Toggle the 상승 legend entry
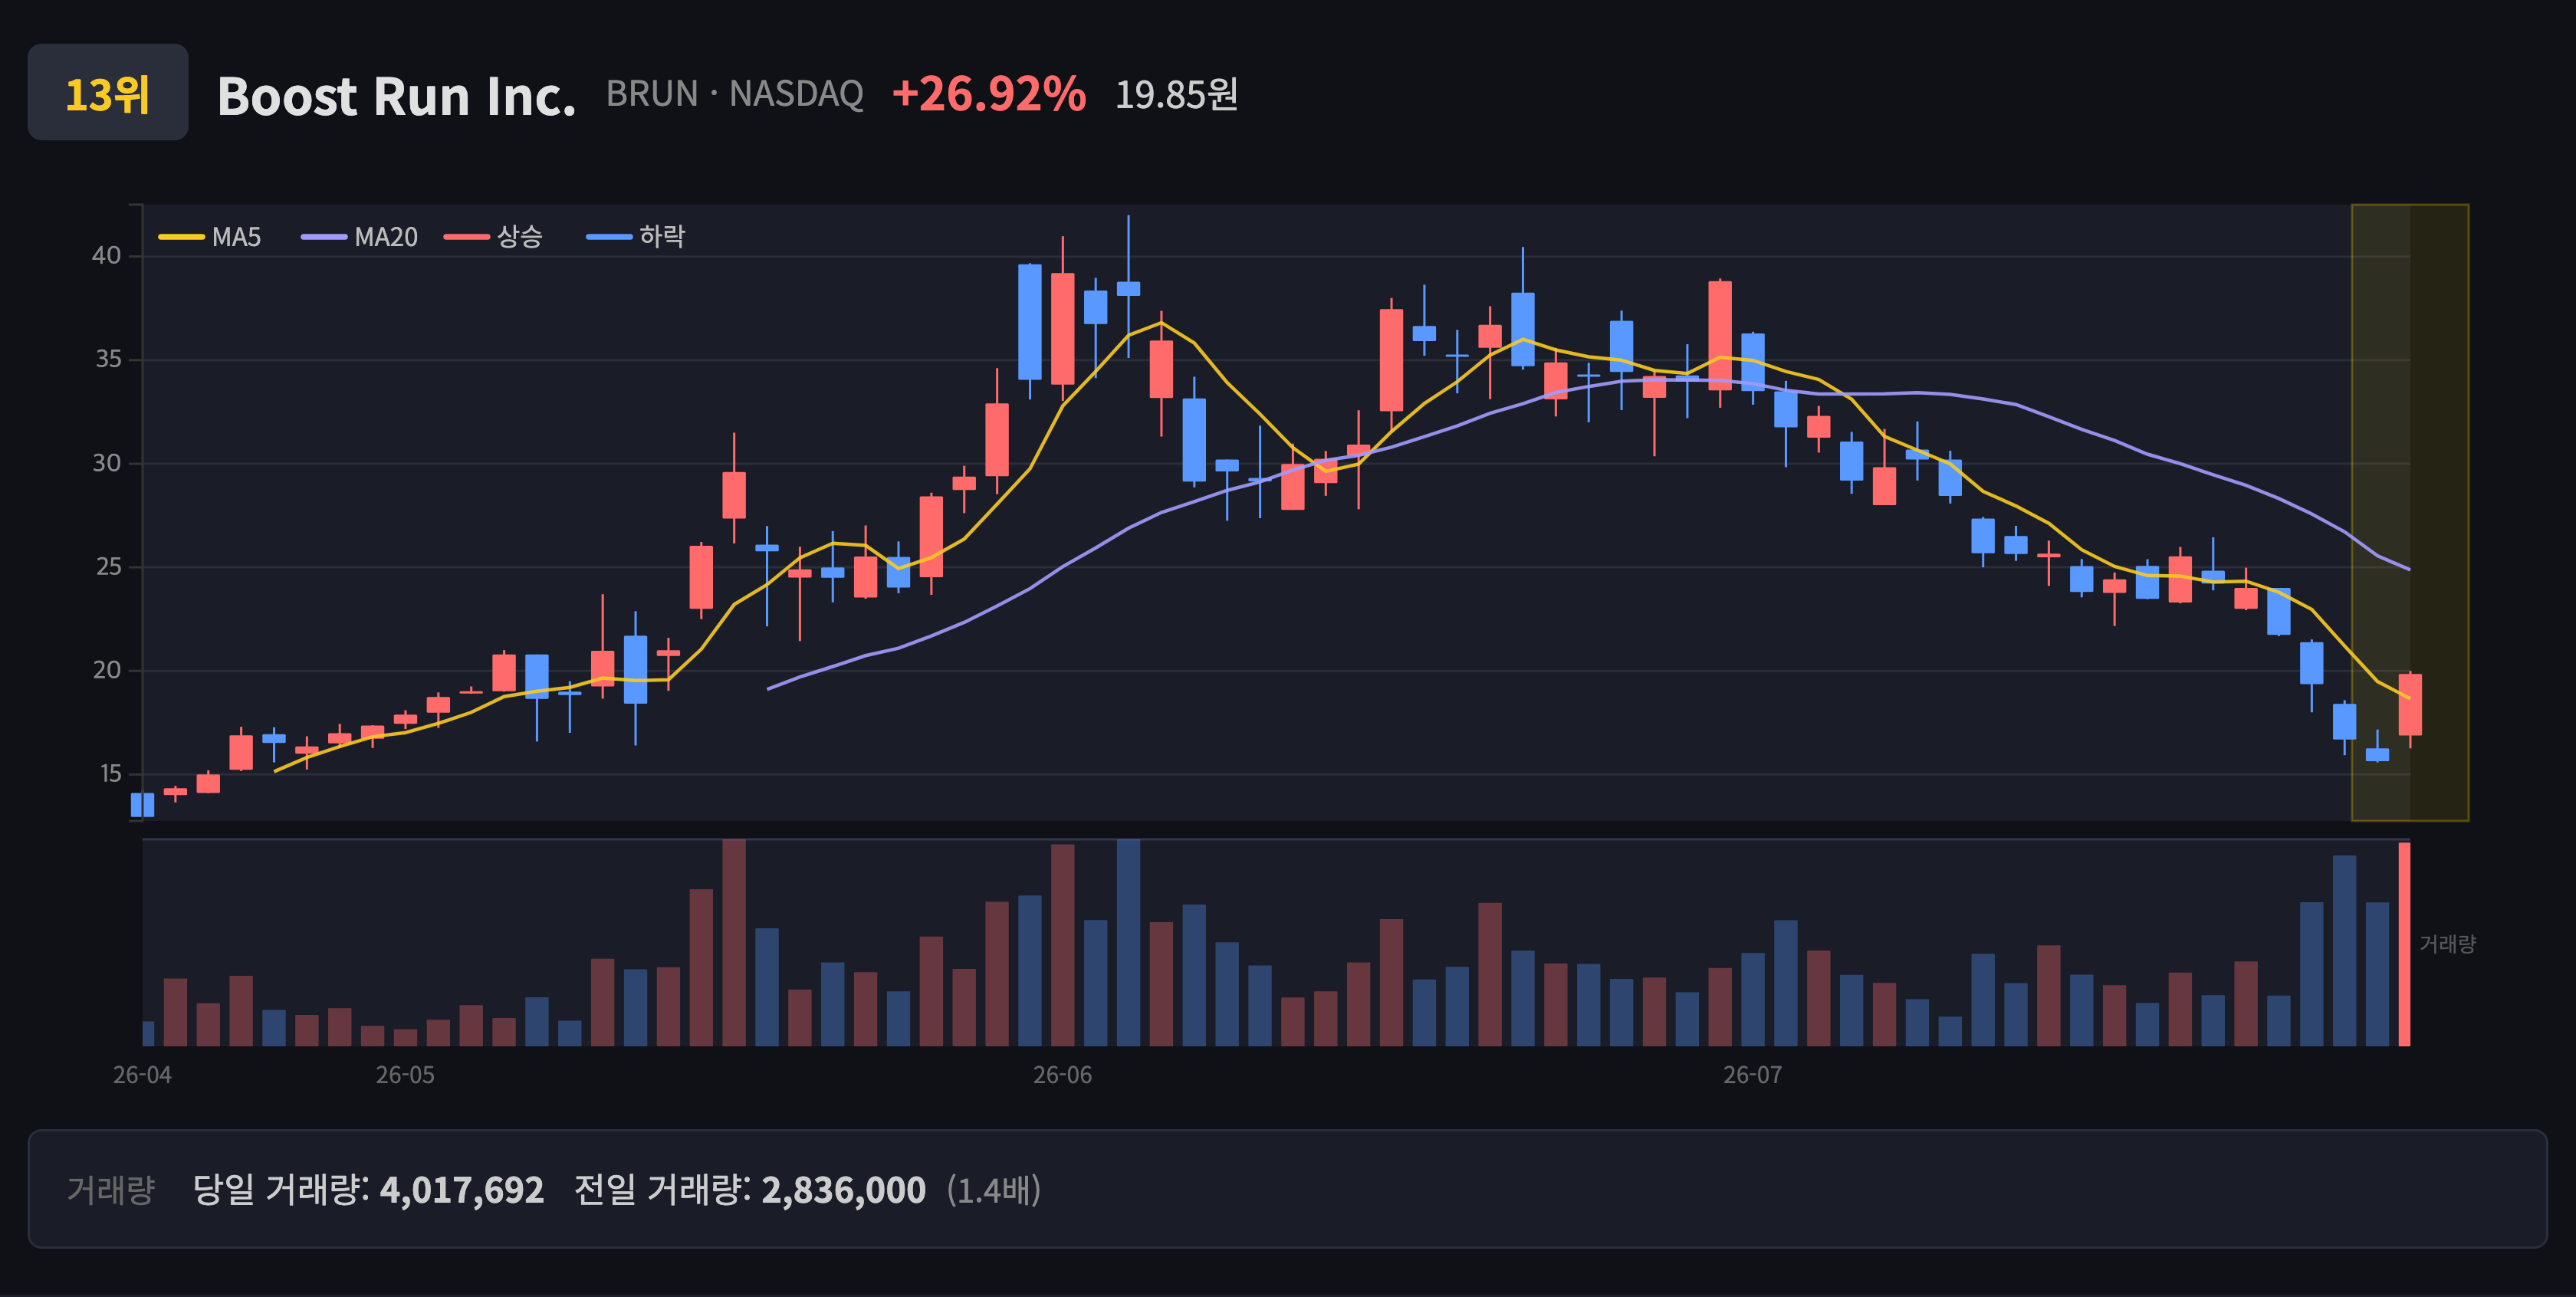Screen dimensions: 2576x1297 point(493,237)
